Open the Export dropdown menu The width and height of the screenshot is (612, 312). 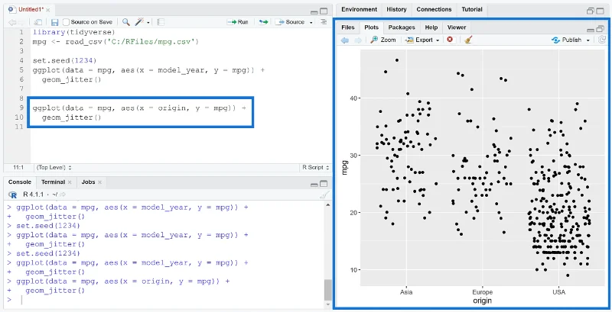(x=422, y=40)
